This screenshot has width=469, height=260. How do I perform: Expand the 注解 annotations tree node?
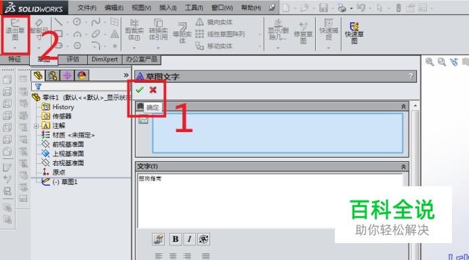click(36, 126)
